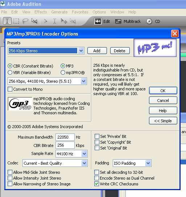Open the Effects menu
This screenshot has height=197, width=186.
tap(41, 12)
